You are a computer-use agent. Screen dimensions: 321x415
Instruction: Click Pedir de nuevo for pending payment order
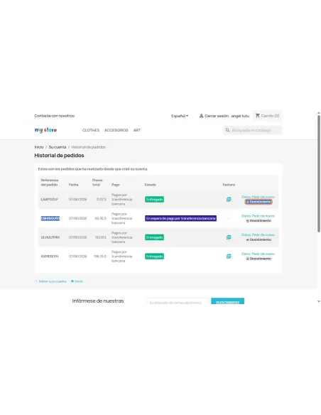(x=263, y=216)
